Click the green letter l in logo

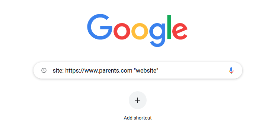point(169,27)
